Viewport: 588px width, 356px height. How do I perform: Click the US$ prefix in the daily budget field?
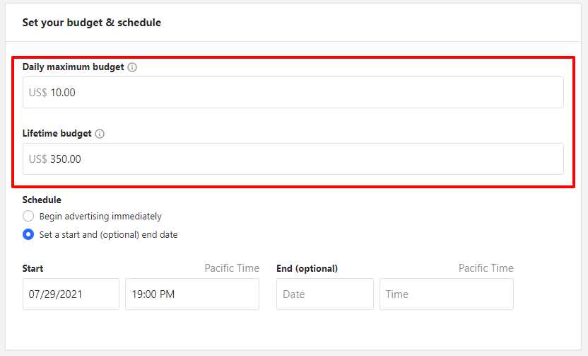(x=38, y=93)
